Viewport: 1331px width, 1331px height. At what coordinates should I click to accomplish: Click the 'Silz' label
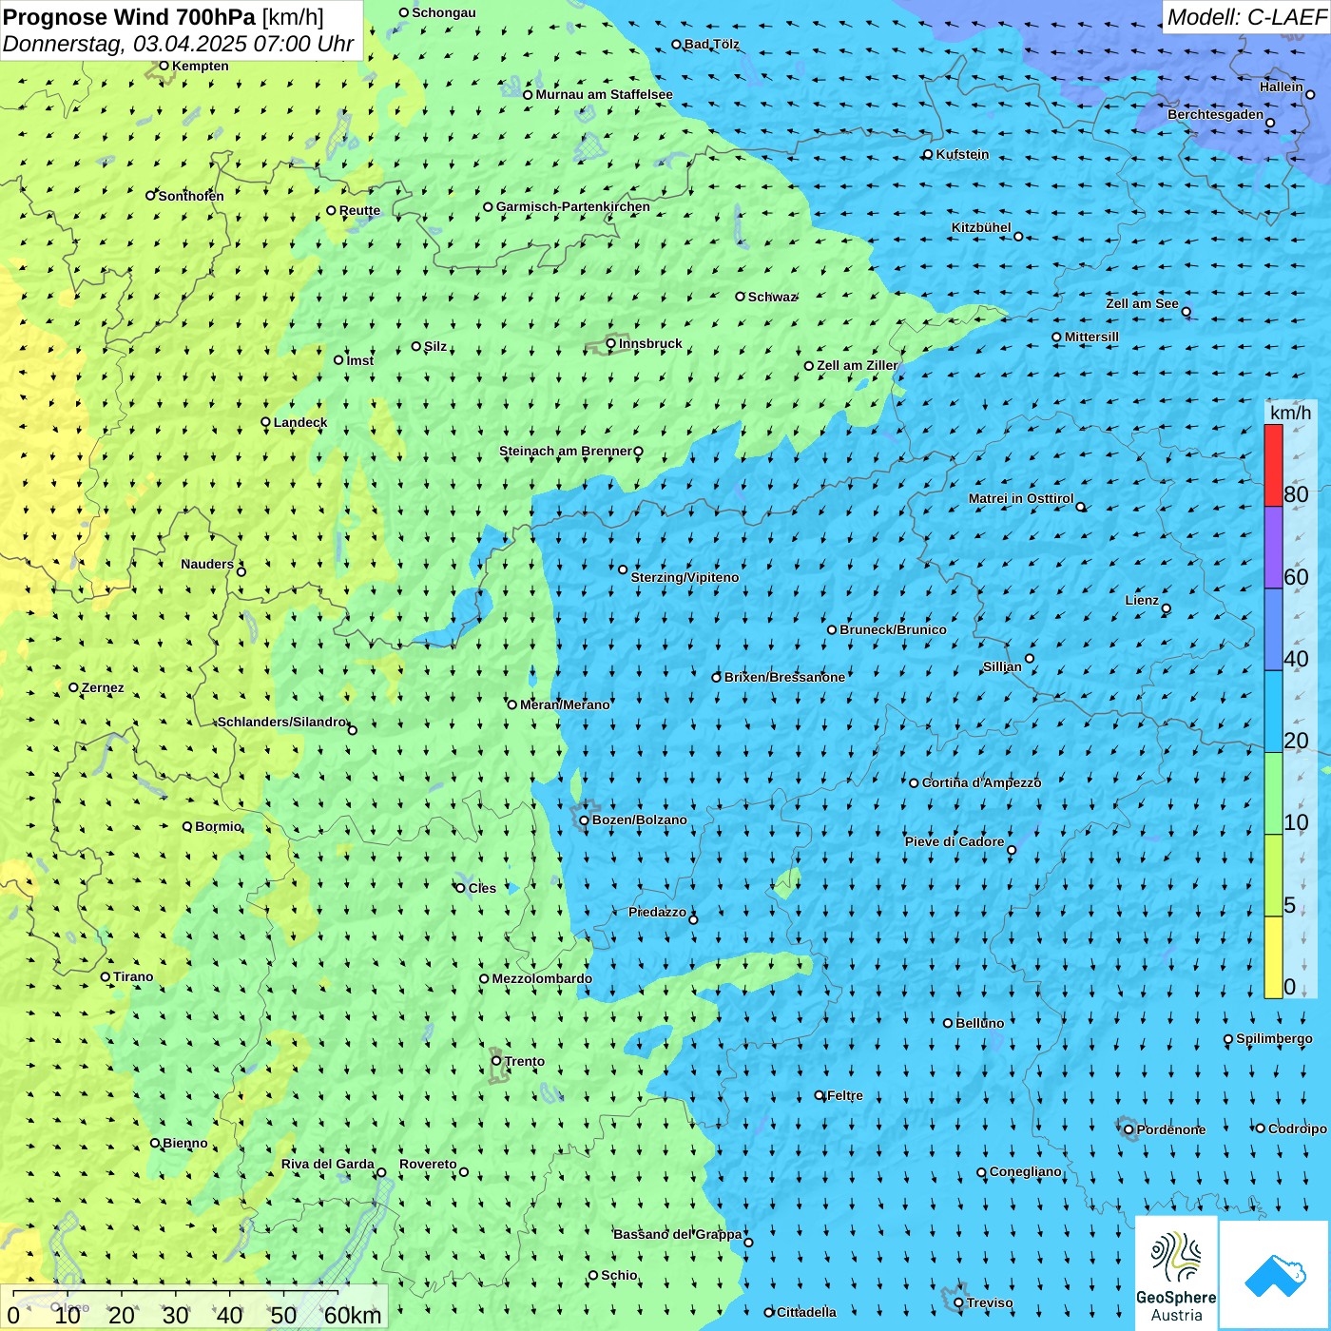[435, 346]
